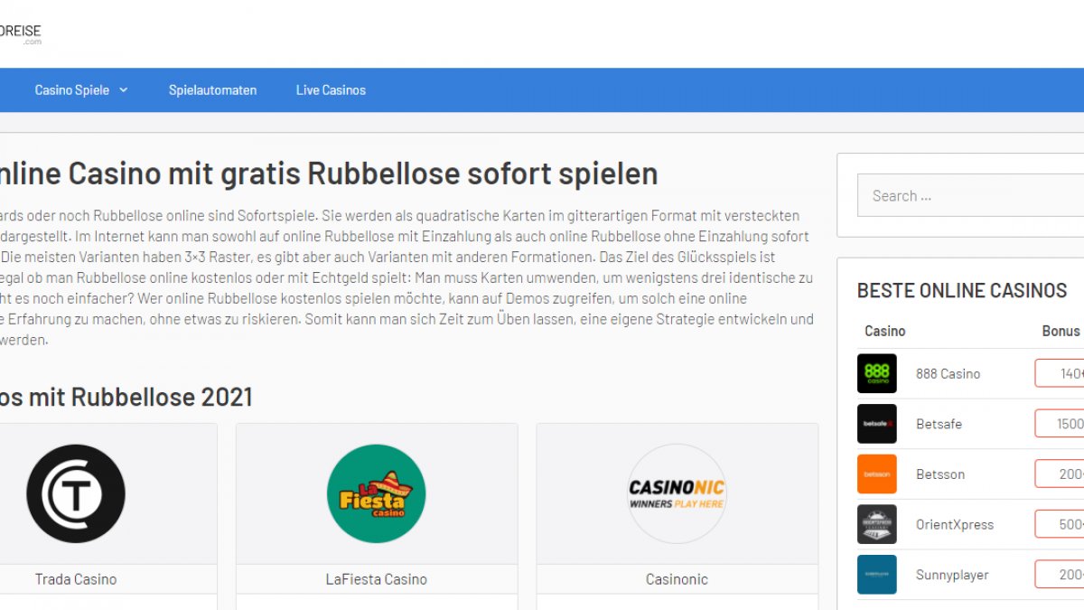The image size is (1084, 610).
Task: Open the Live Casinos menu item
Action: pos(331,90)
